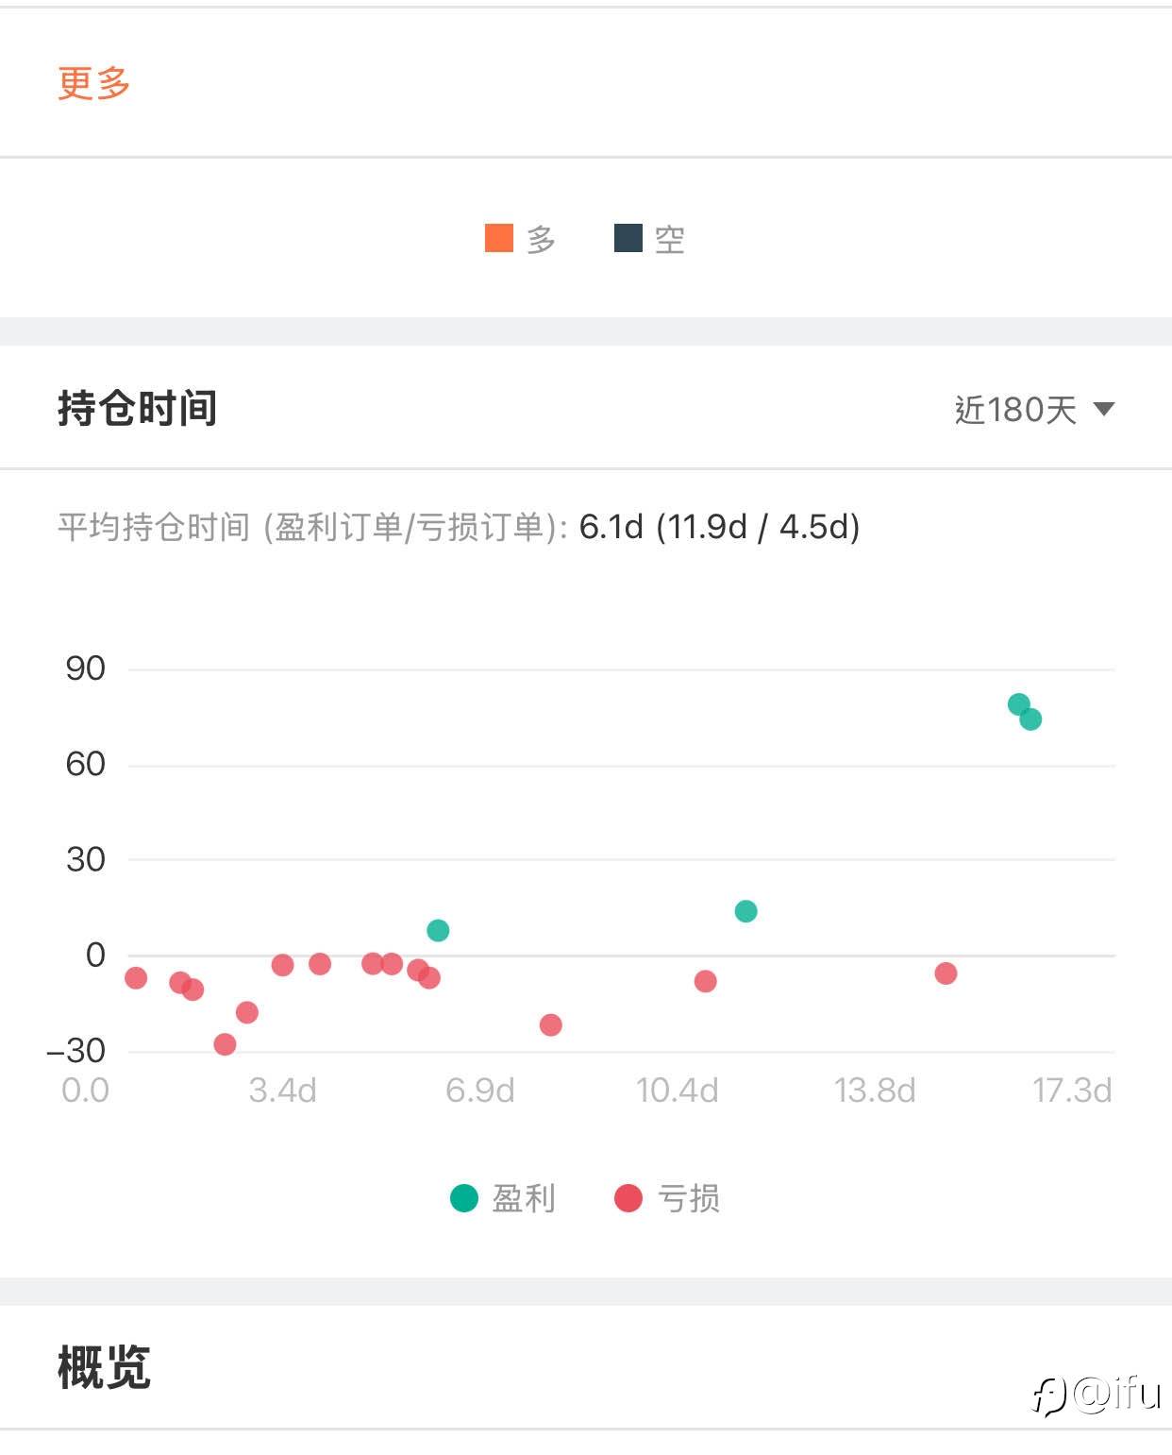Screen dimensions: 1172x1455
Task: Open the 近180天 period dropdown
Action: tap(1033, 409)
